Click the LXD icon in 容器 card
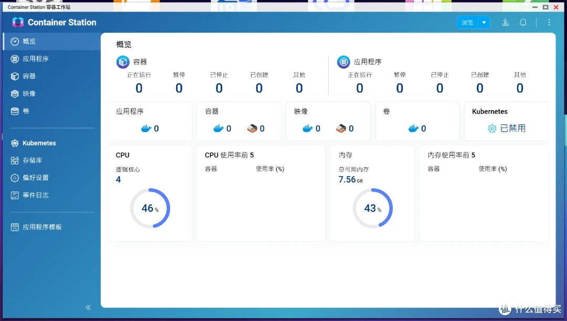Screen dimensions: 567x321 coord(252,128)
